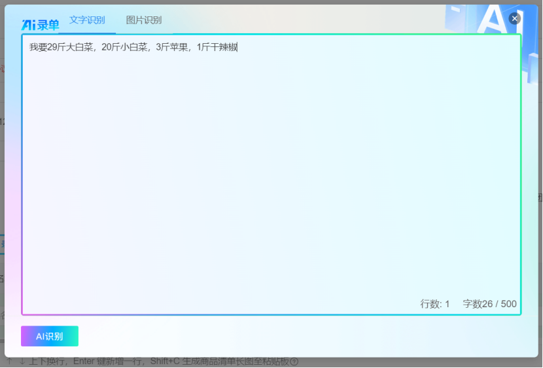Open the 图片识别 tab
Screen dimensions: 543x368
click(144, 20)
